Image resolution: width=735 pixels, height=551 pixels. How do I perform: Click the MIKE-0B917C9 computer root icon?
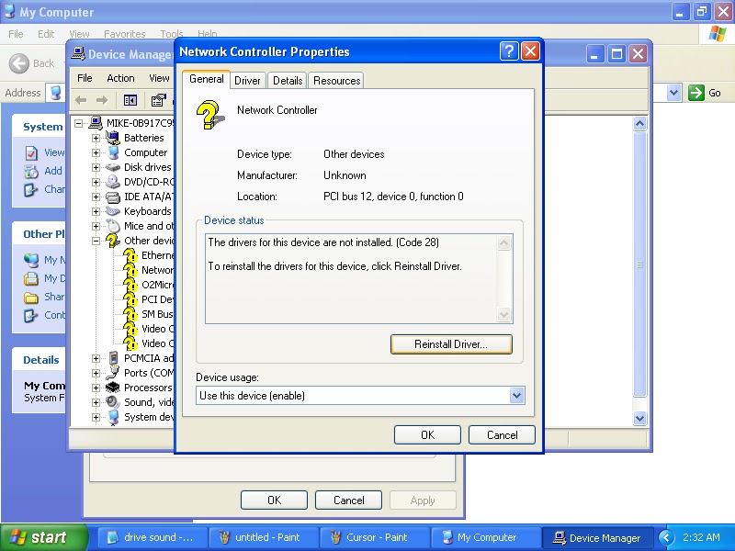pos(96,123)
